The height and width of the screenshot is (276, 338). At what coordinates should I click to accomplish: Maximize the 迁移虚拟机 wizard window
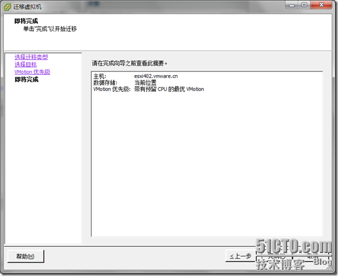pyautogui.click(x=304, y=5)
